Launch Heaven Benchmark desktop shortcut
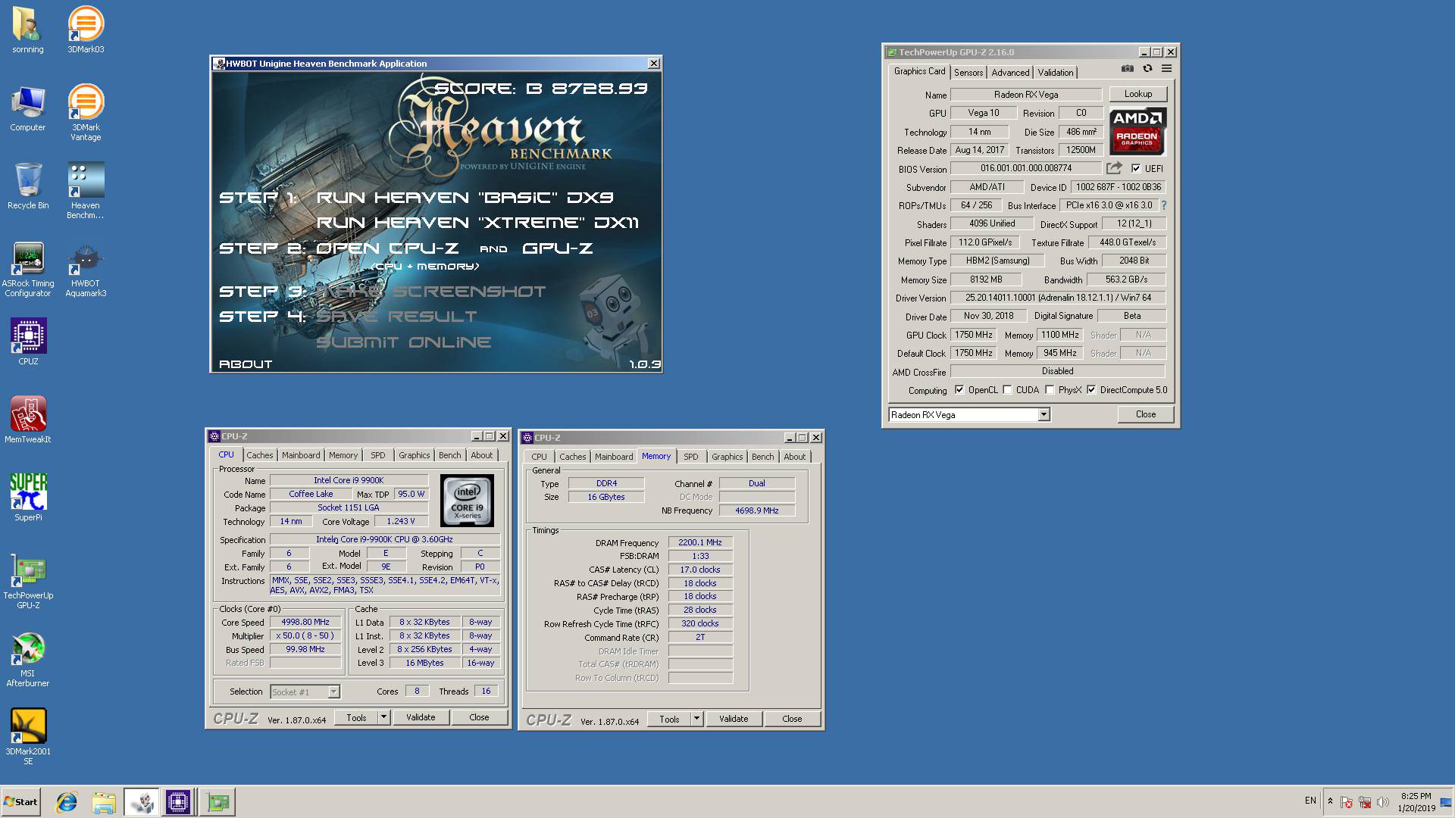1455x818 pixels. [x=86, y=191]
